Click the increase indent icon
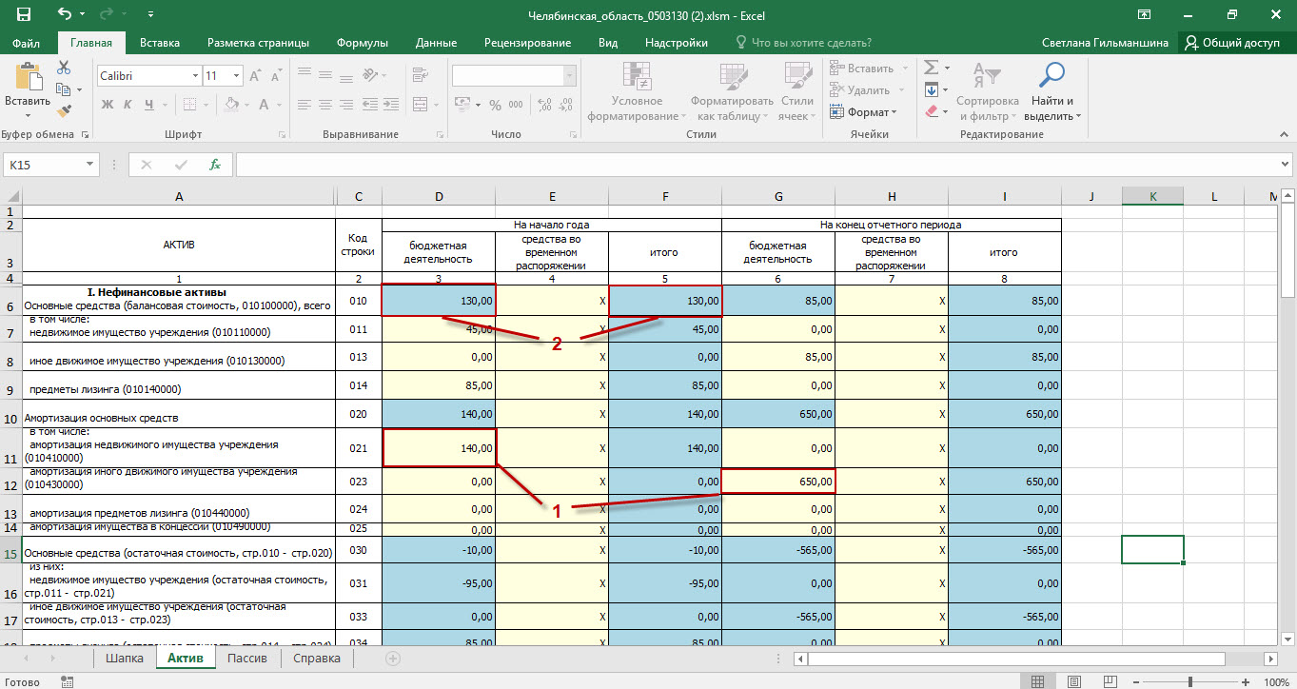 pyautogui.click(x=390, y=104)
